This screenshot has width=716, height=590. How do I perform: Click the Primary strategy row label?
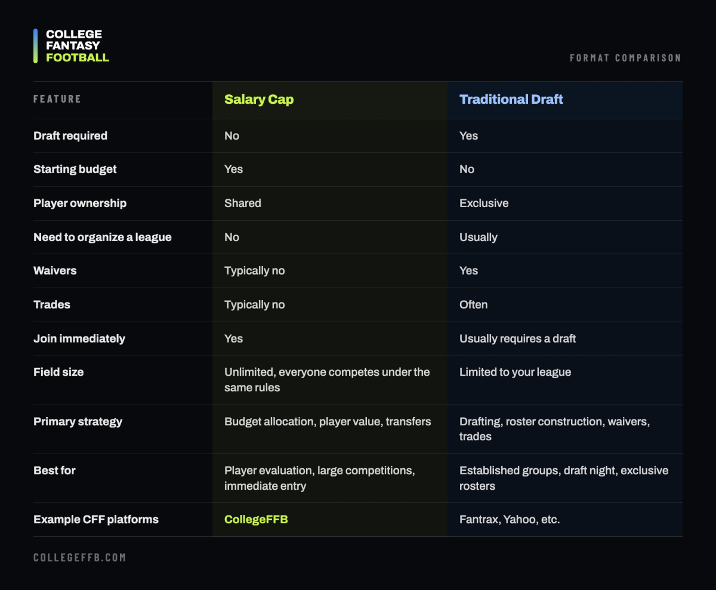78,422
